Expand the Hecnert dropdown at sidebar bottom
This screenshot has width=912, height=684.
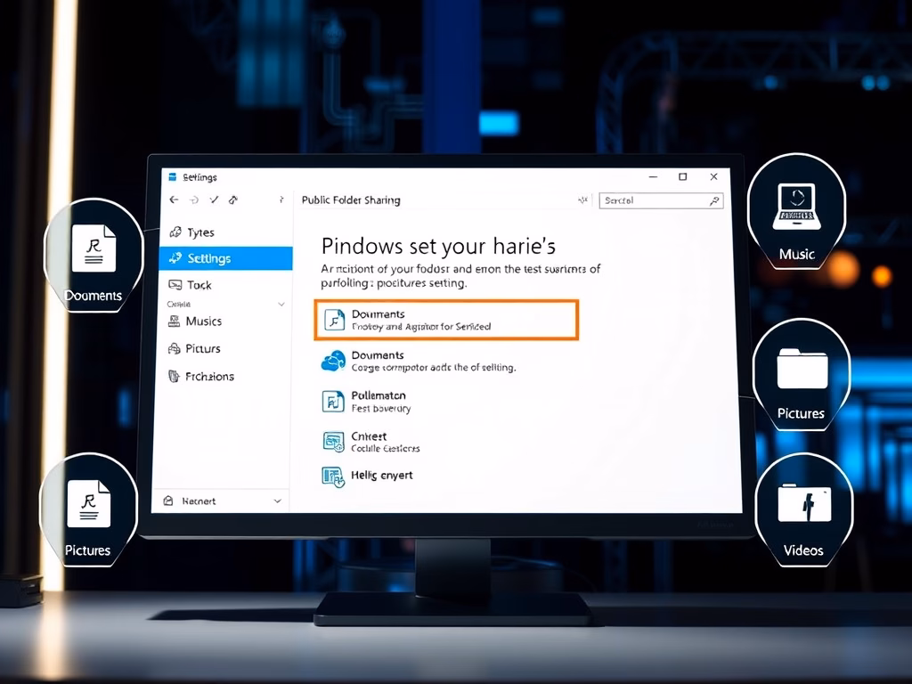277,501
